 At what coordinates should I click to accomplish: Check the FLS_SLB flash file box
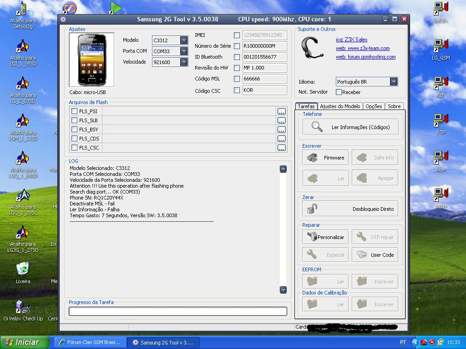[74, 120]
